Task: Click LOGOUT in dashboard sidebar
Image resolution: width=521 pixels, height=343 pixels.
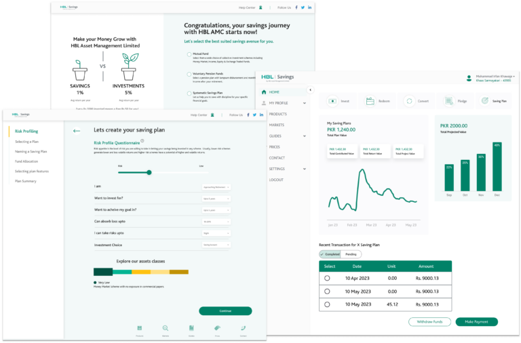Action: coord(276,180)
